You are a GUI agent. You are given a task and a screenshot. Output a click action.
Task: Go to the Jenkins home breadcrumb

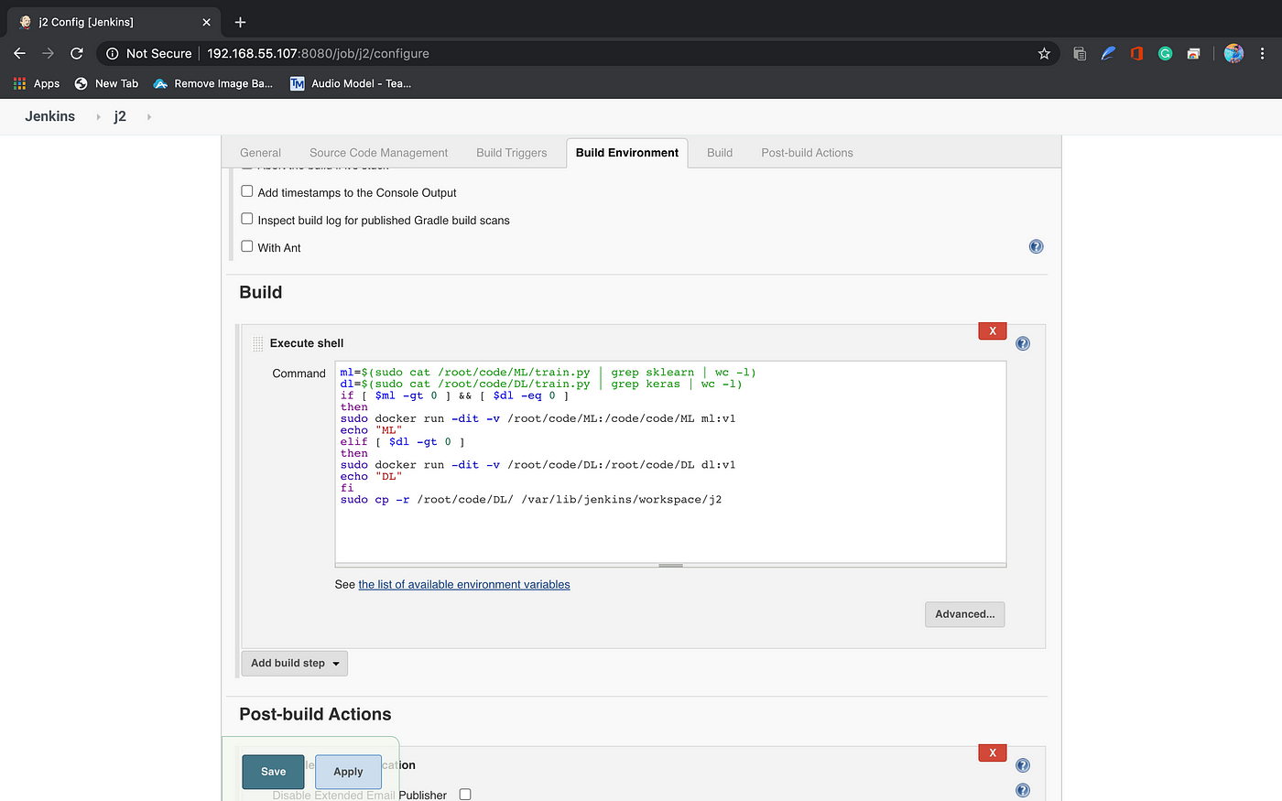[49, 116]
